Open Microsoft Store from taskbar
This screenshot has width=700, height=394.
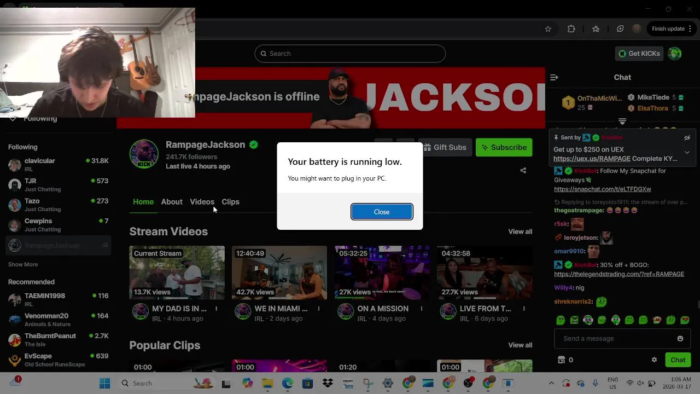[x=308, y=384]
